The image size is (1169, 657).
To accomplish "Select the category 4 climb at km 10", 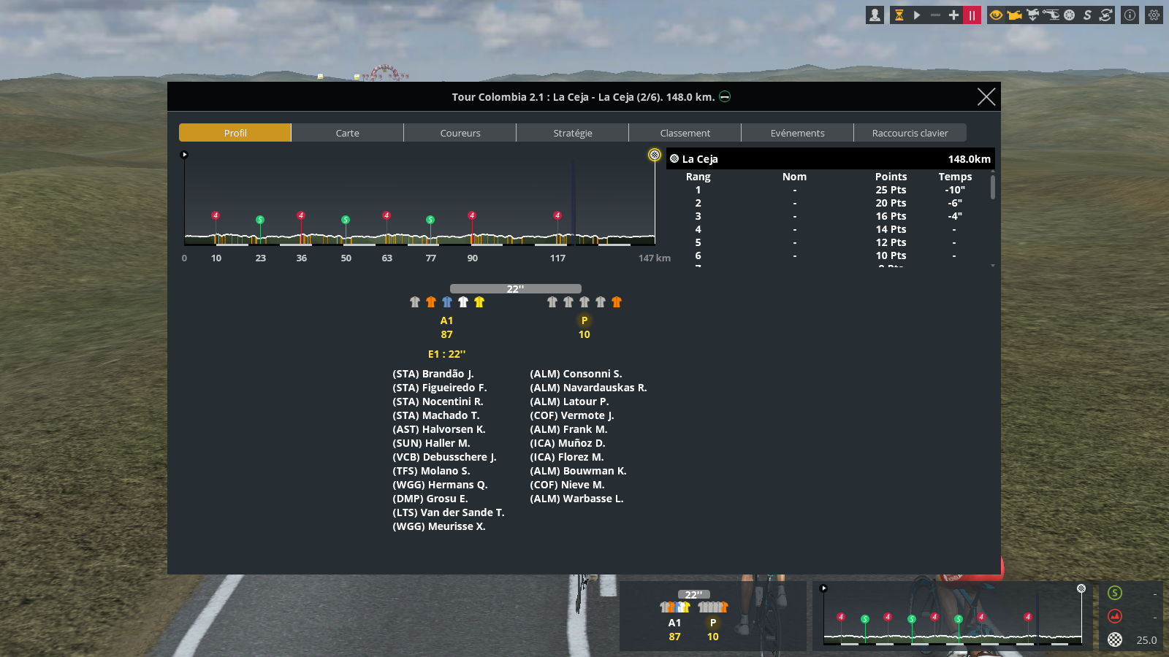I will click(216, 215).
